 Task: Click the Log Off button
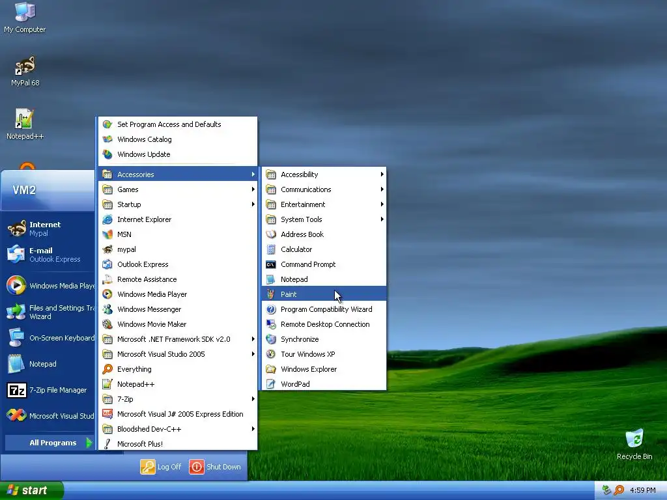click(x=161, y=467)
